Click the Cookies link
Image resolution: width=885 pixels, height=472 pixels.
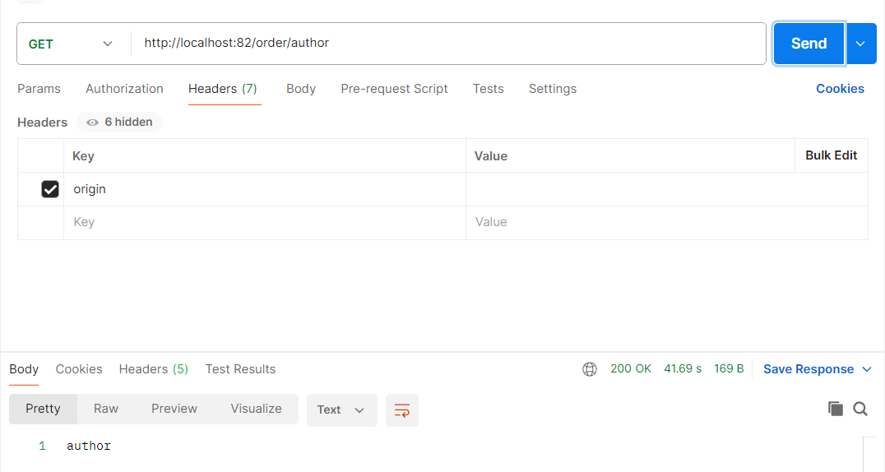pos(839,89)
